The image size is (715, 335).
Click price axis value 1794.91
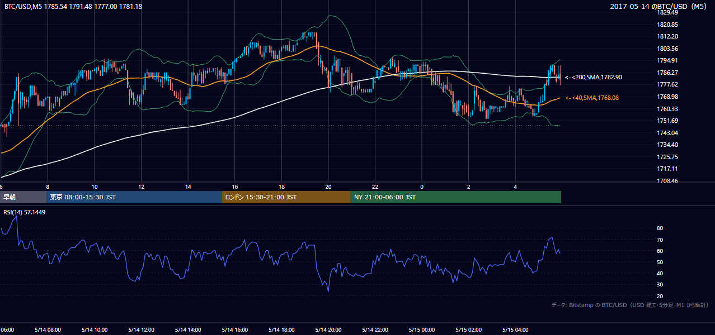667,60
